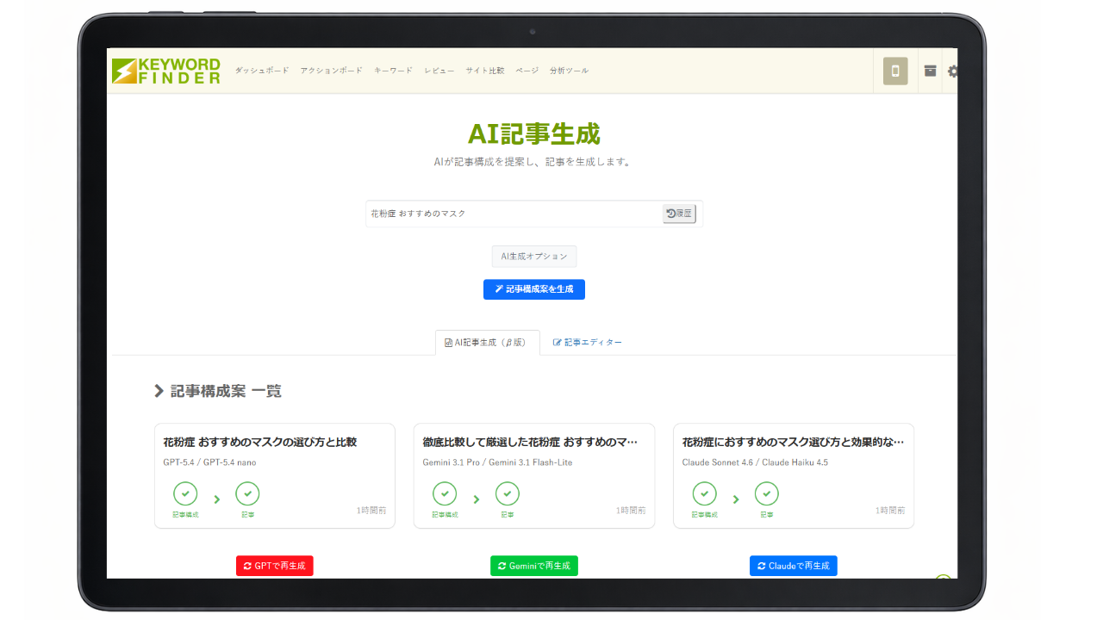
Task: Open キーワード menu
Action: (x=393, y=71)
